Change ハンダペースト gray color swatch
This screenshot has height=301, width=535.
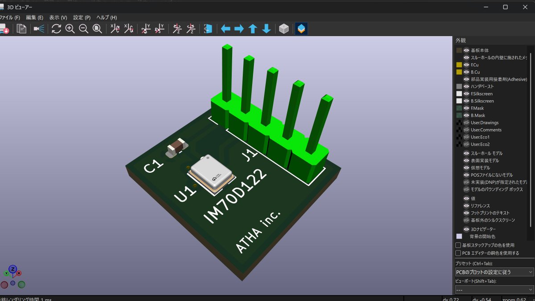tap(459, 87)
